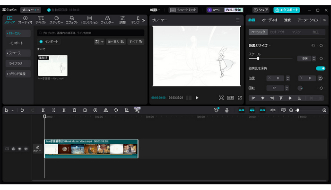
Task: Click the snapshot focus icon in player
Action: (221, 98)
